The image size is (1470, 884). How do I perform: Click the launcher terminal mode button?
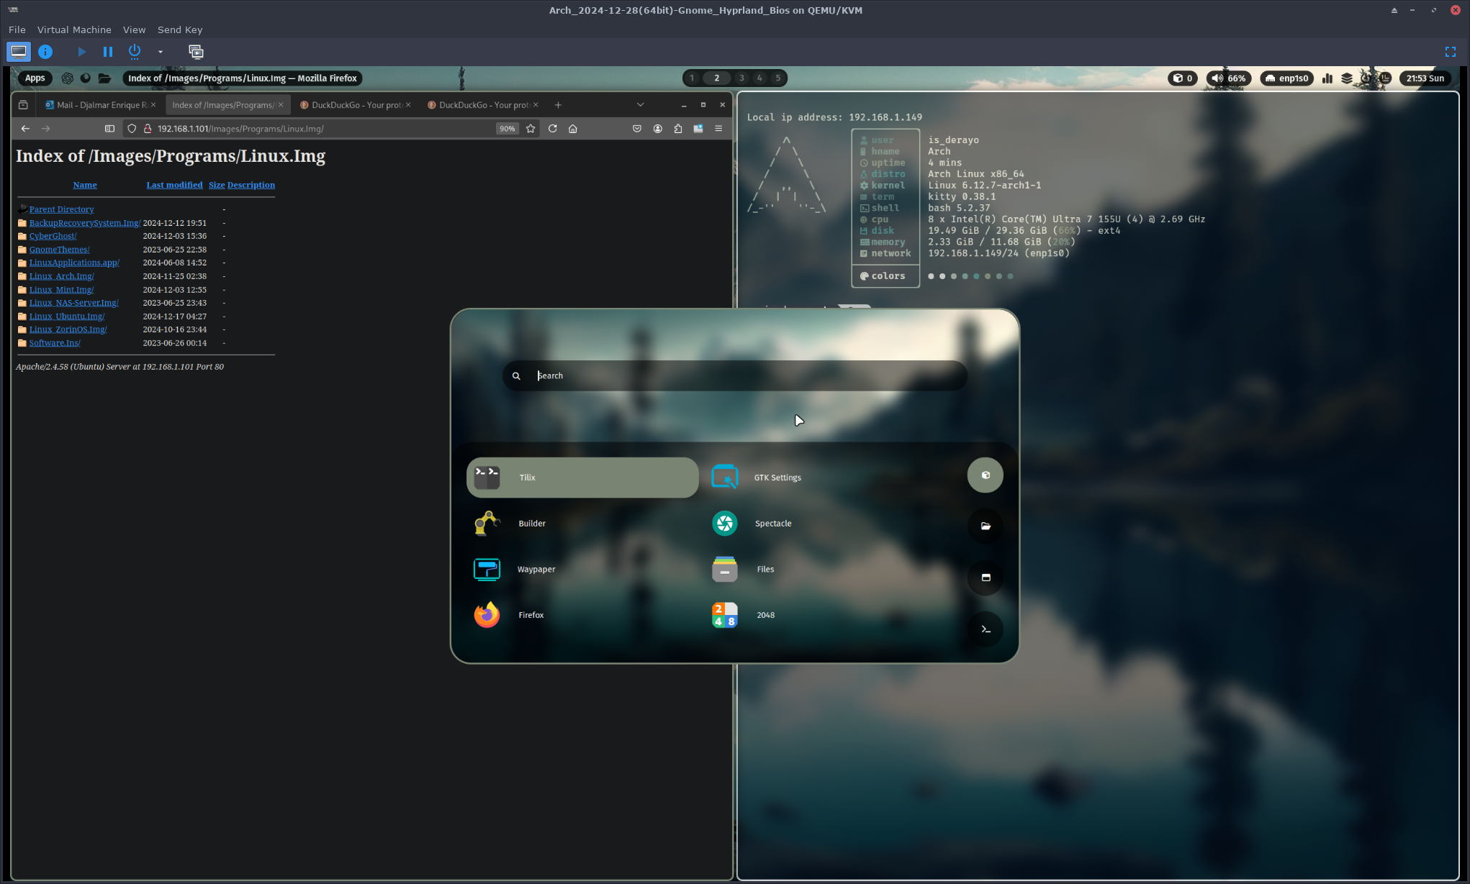pos(986,629)
